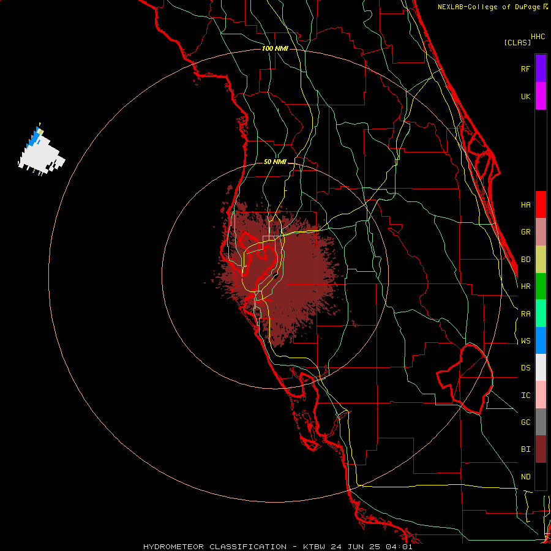The image size is (551, 551).
Task: Click the RF purple legend swatch
Action: tap(541, 69)
